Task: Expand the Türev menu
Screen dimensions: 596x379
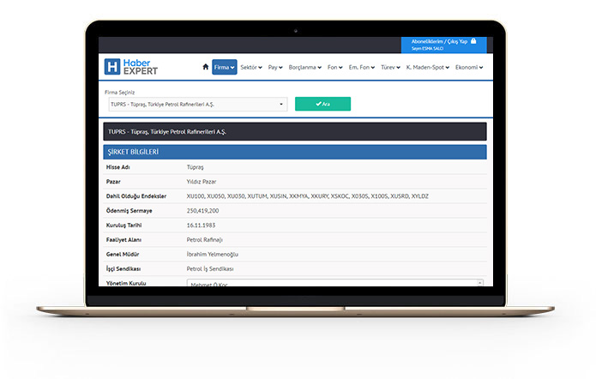Action: (390, 67)
